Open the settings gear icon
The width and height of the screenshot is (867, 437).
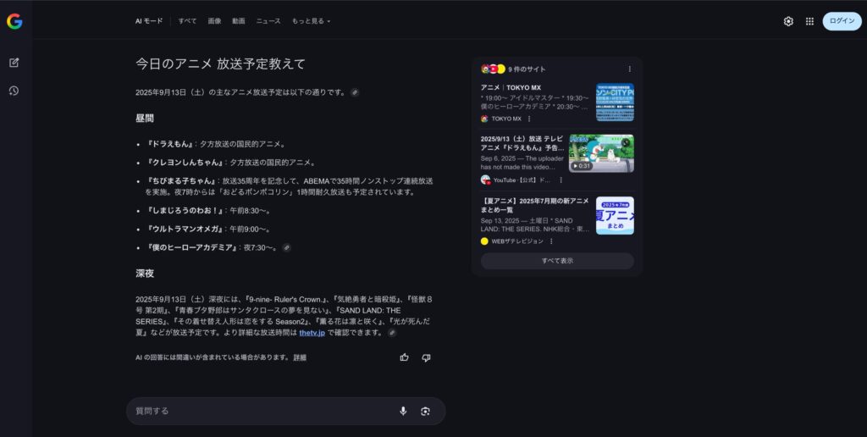click(788, 21)
